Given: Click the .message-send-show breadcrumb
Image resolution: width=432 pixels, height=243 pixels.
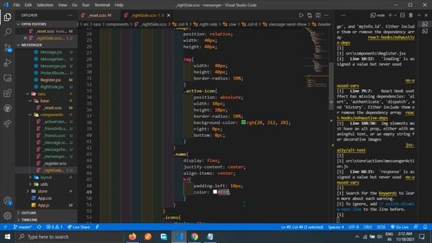Looking at the screenshot, I should click(x=287, y=24).
